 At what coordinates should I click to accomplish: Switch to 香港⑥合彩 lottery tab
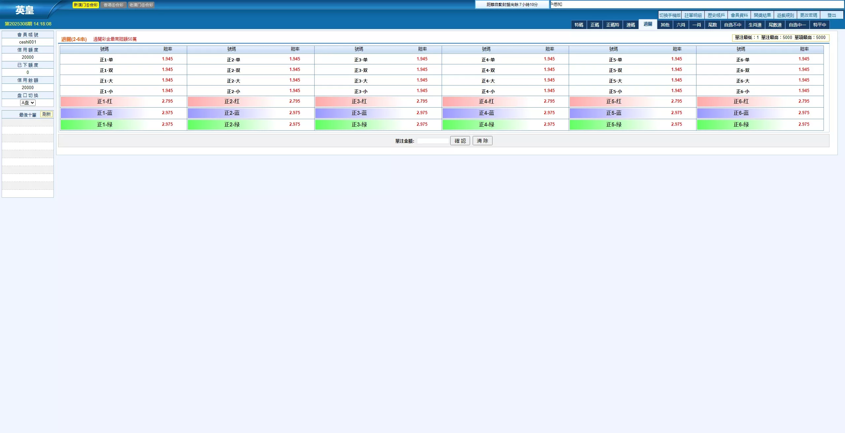tap(113, 5)
